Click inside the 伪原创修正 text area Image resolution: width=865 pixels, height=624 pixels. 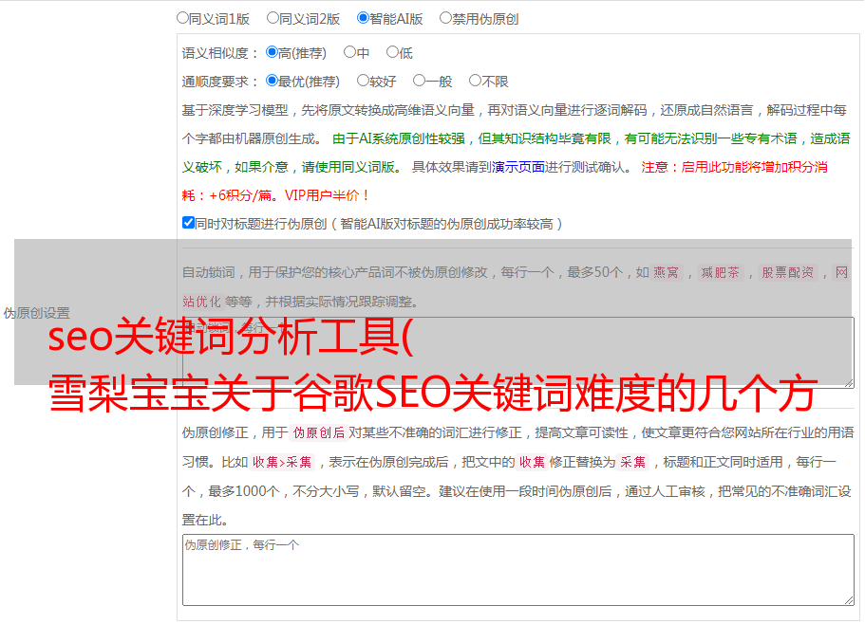coord(518,570)
